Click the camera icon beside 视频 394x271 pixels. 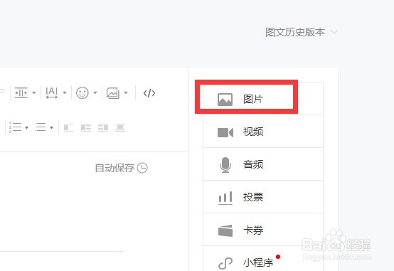[225, 132]
